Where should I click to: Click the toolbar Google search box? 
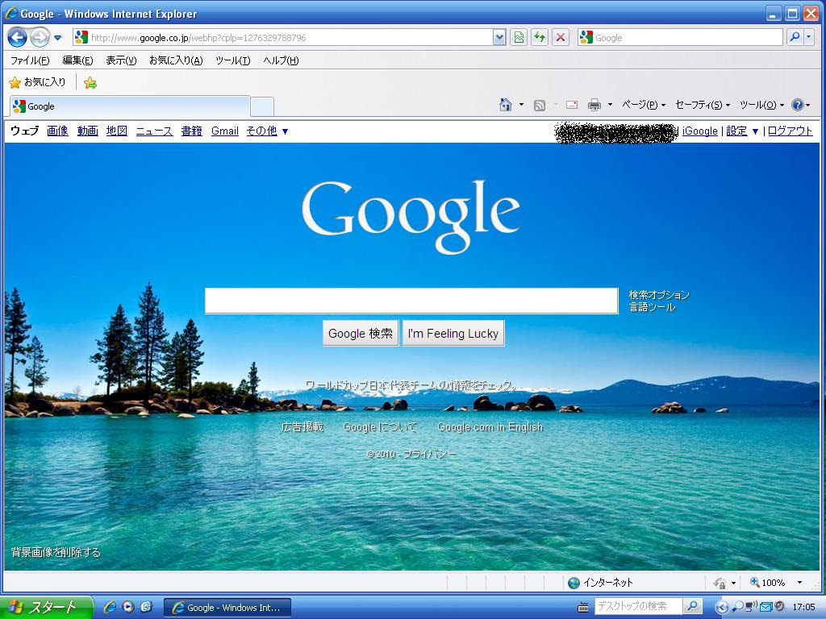point(679,38)
